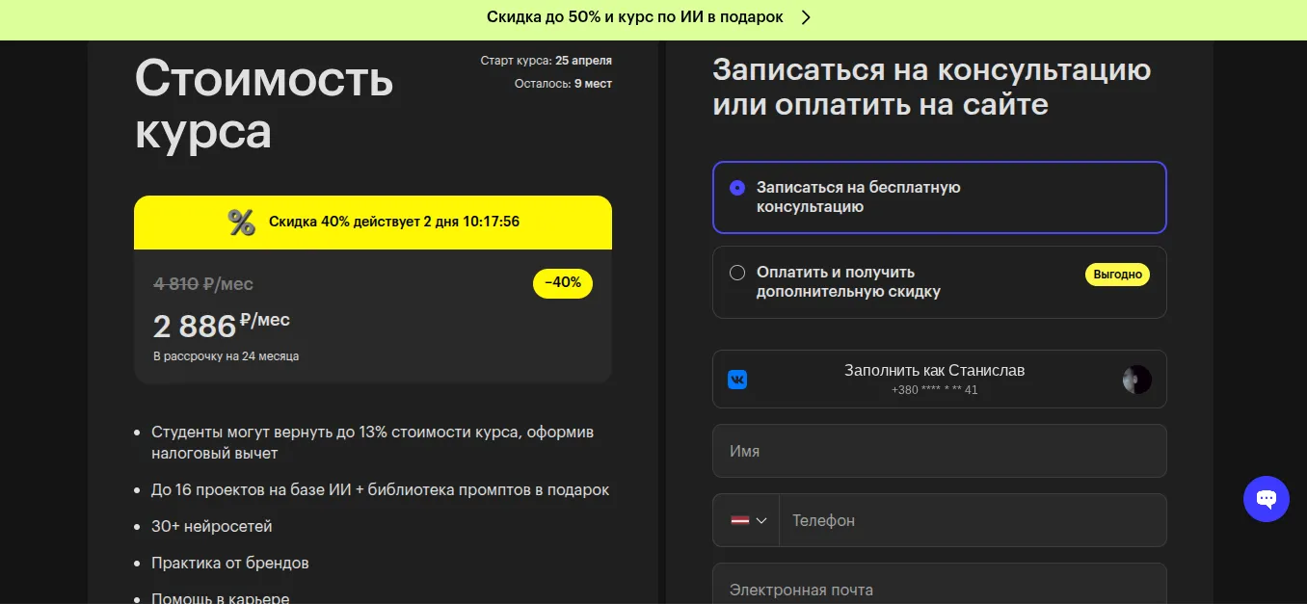The width and height of the screenshot is (1307, 604).
Task: Open the phone country flag dropdown
Action: coord(746,520)
